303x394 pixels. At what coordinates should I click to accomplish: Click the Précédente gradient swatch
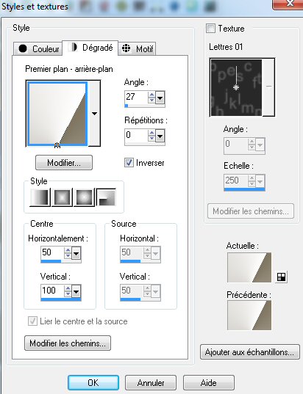[x=249, y=315]
